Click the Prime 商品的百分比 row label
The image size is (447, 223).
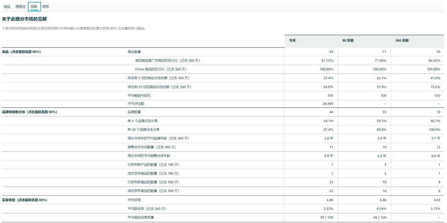(161, 69)
